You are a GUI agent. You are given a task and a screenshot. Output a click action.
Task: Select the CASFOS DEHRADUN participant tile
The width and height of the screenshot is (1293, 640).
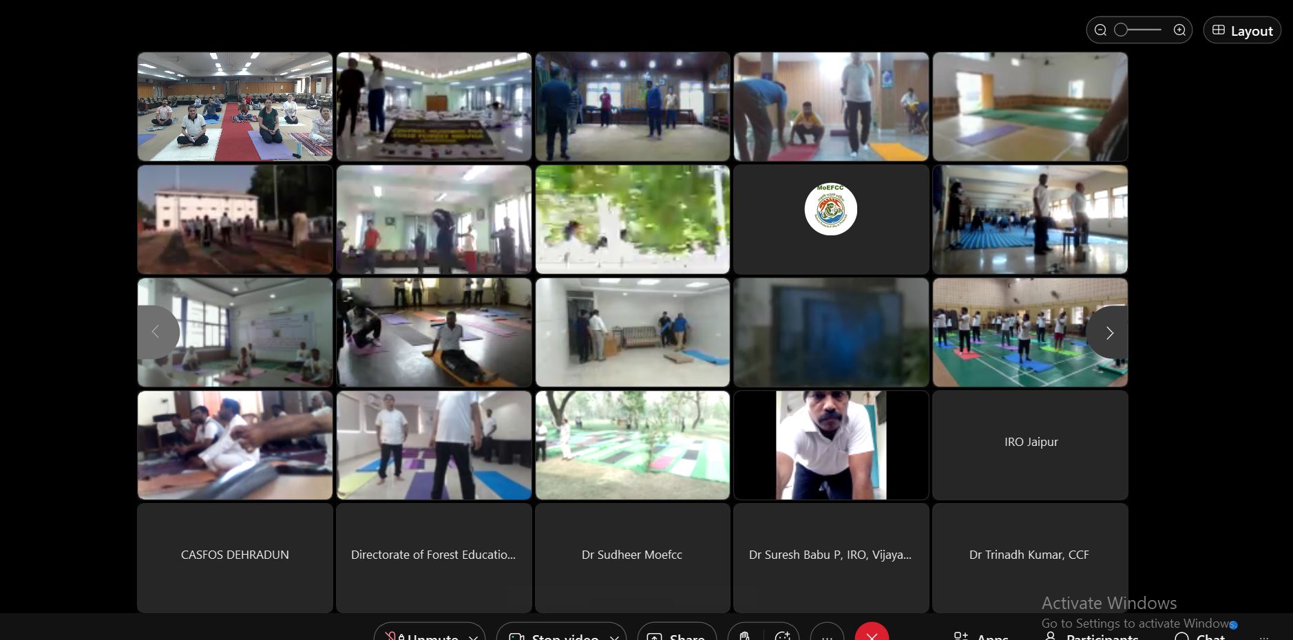tap(235, 557)
